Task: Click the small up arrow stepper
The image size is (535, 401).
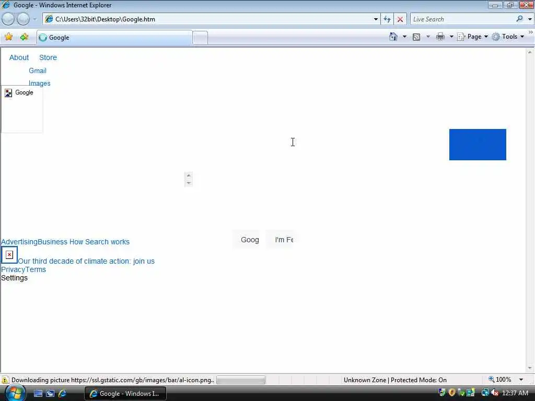Action: [x=188, y=175]
